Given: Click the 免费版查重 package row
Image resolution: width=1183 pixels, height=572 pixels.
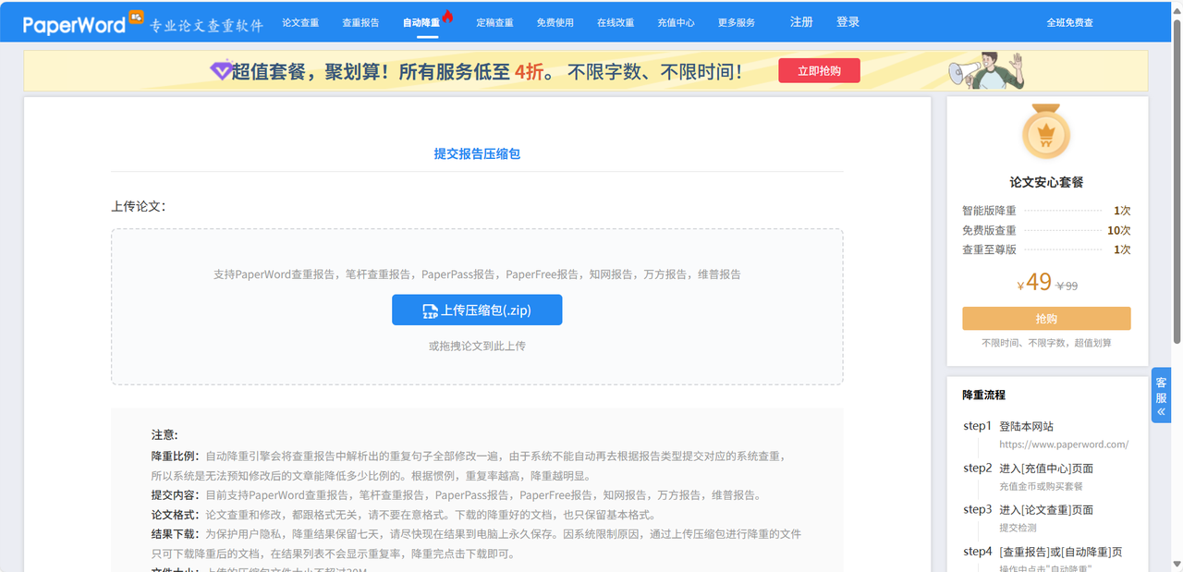Looking at the screenshot, I should coord(1046,230).
